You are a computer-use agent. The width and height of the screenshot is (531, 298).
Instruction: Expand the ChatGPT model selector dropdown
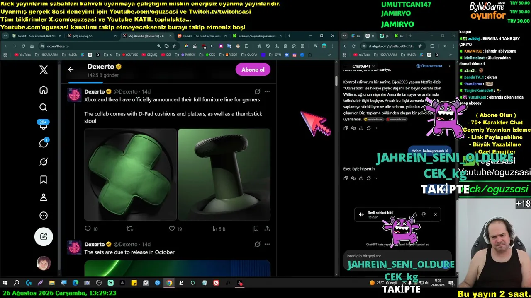pyautogui.click(x=363, y=66)
